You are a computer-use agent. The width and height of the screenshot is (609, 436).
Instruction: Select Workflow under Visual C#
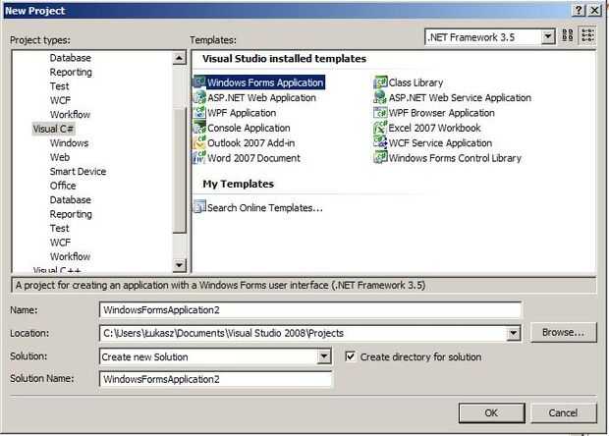pos(71,256)
